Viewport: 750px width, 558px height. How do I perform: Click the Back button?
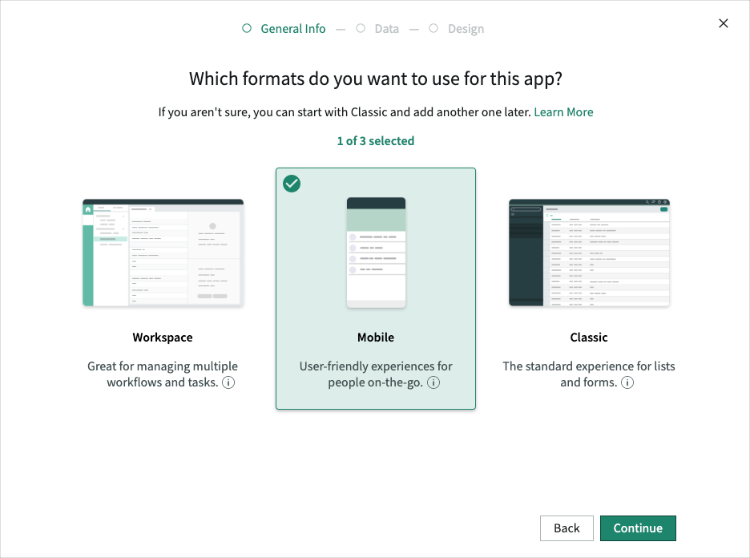(567, 528)
